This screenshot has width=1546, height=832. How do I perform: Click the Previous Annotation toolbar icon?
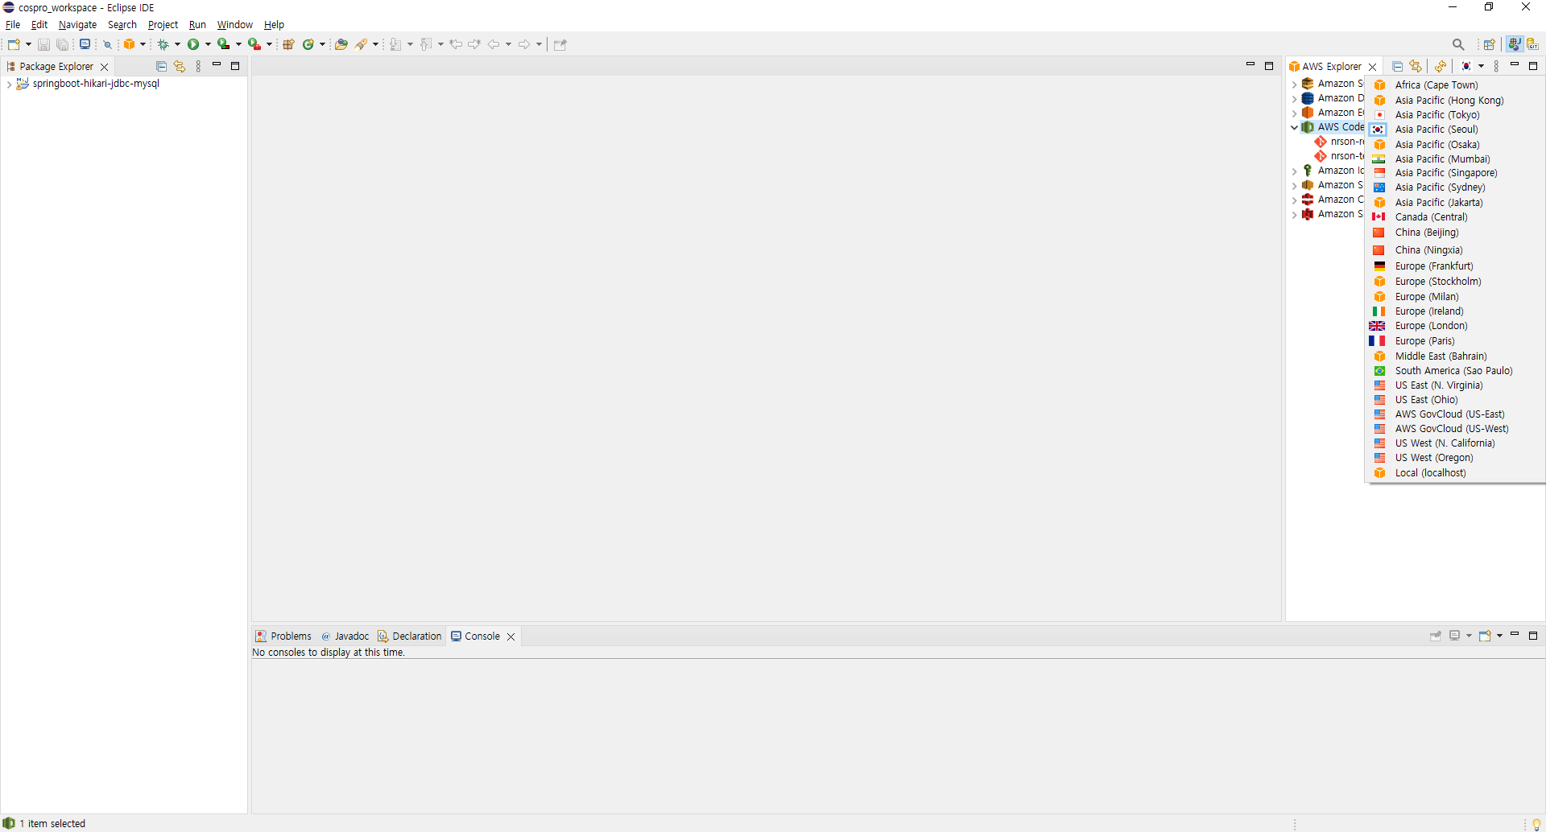click(426, 44)
